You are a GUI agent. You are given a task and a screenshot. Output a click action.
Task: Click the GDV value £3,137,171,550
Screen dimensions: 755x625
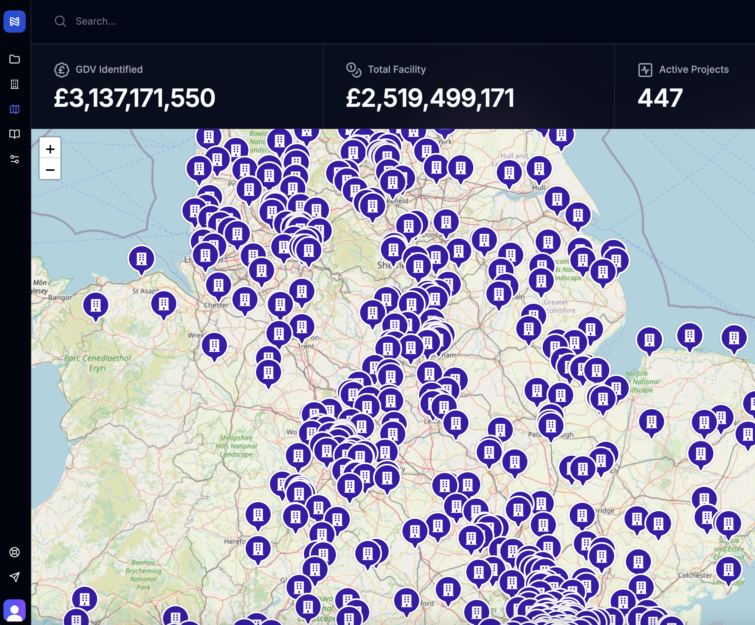(x=135, y=98)
